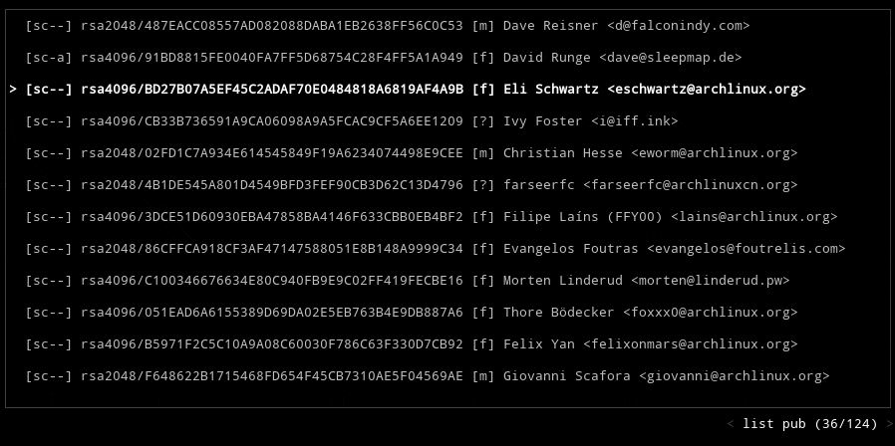Click the [?] trust marker for Ivy Foster
Screen dimensions: 895x446
(483, 121)
